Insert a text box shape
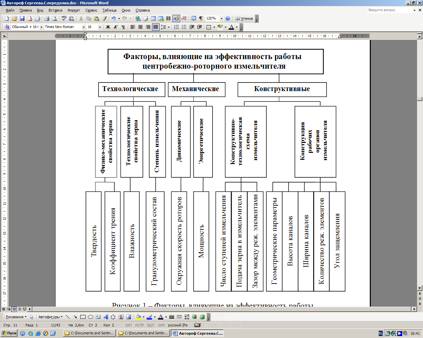Image resolution: width=423 pixels, height=338 pixels. pyautogui.click(x=98, y=317)
